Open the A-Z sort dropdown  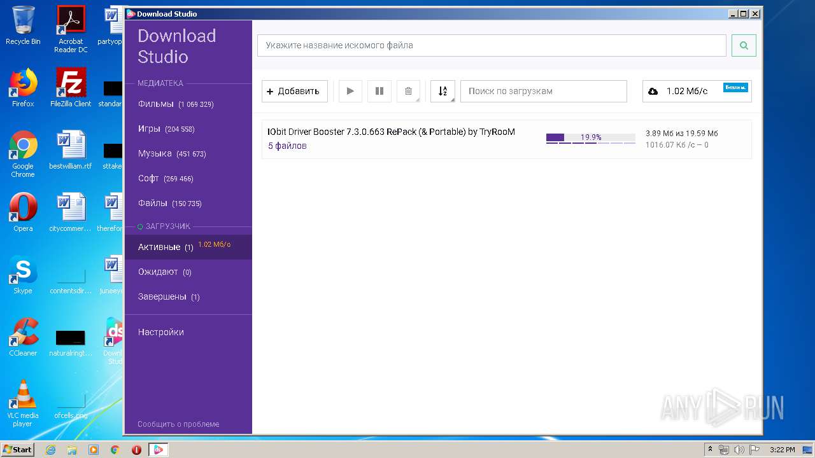click(x=443, y=91)
